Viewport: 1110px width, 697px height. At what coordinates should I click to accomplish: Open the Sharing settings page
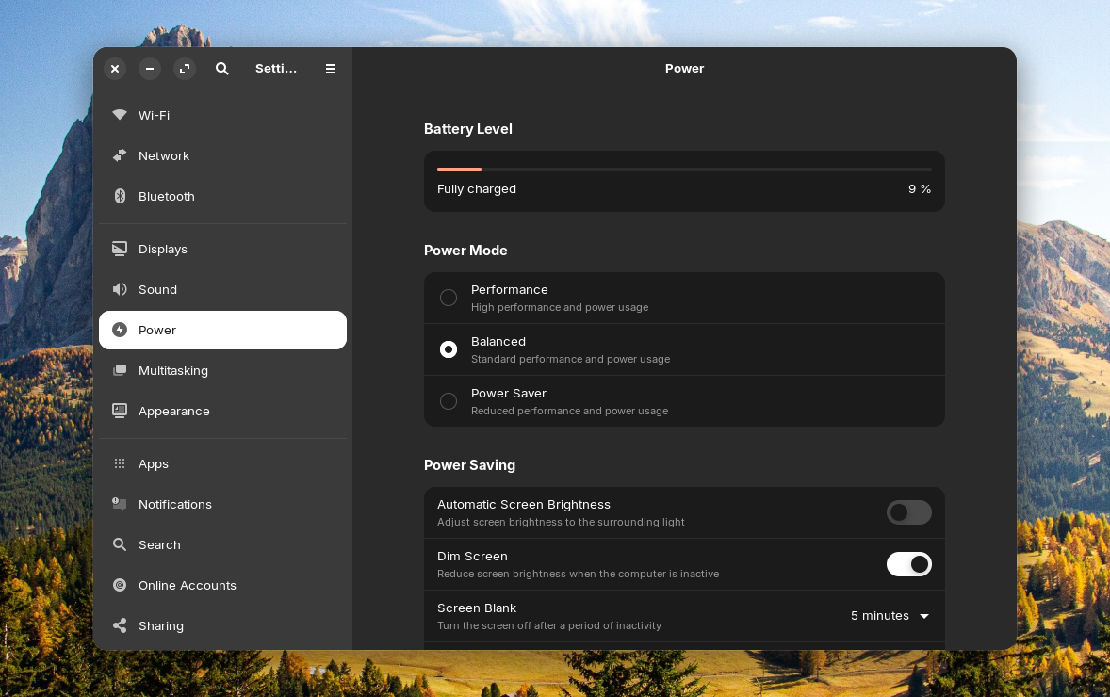click(x=161, y=625)
